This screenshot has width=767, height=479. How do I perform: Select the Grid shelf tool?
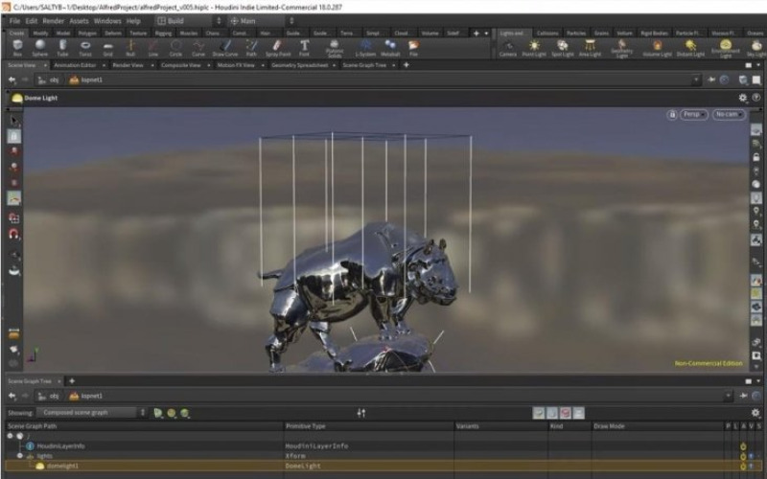[x=107, y=48]
